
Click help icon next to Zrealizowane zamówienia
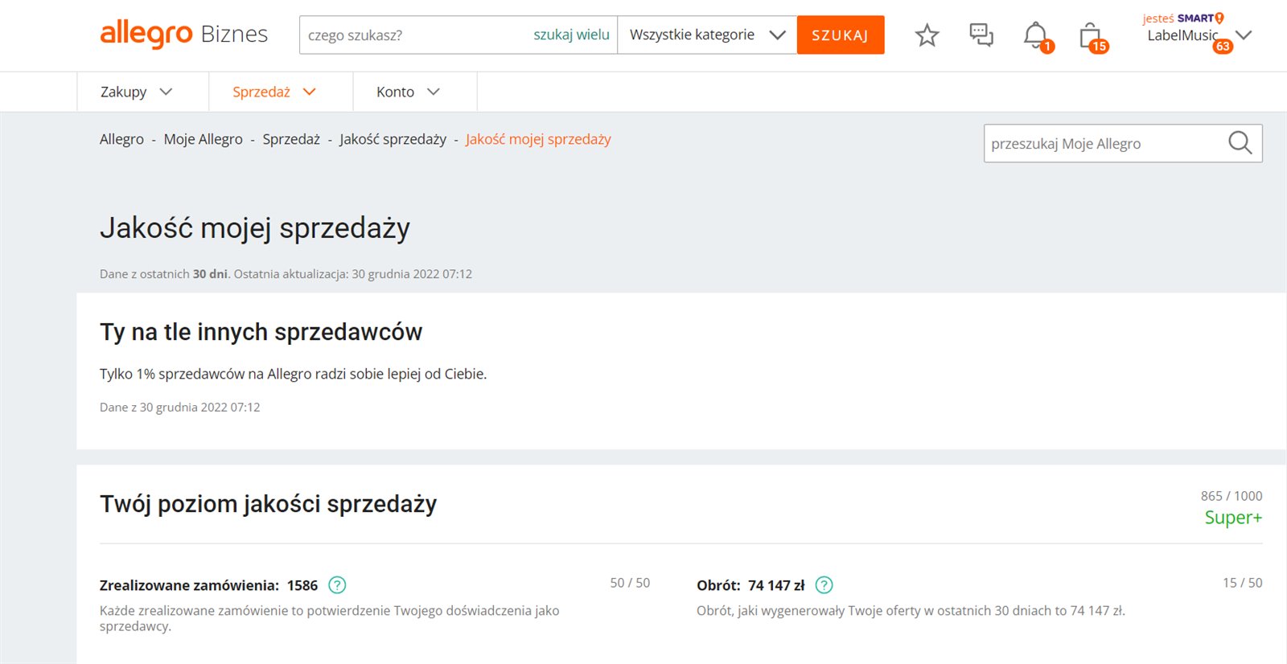338,585
